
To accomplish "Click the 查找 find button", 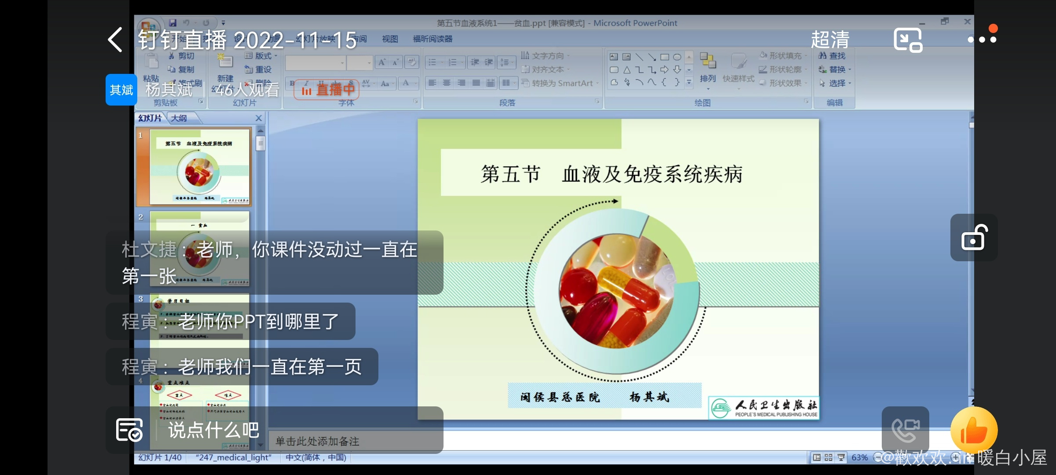I will coord(832,56).
